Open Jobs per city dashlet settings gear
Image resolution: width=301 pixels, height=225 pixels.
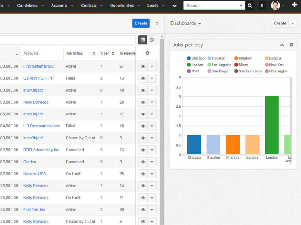click(291, 45)
